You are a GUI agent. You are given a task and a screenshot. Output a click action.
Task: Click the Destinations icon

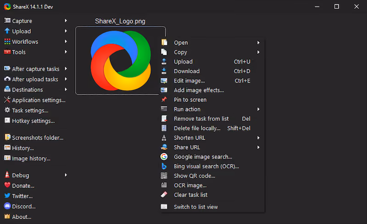[7, 89]
